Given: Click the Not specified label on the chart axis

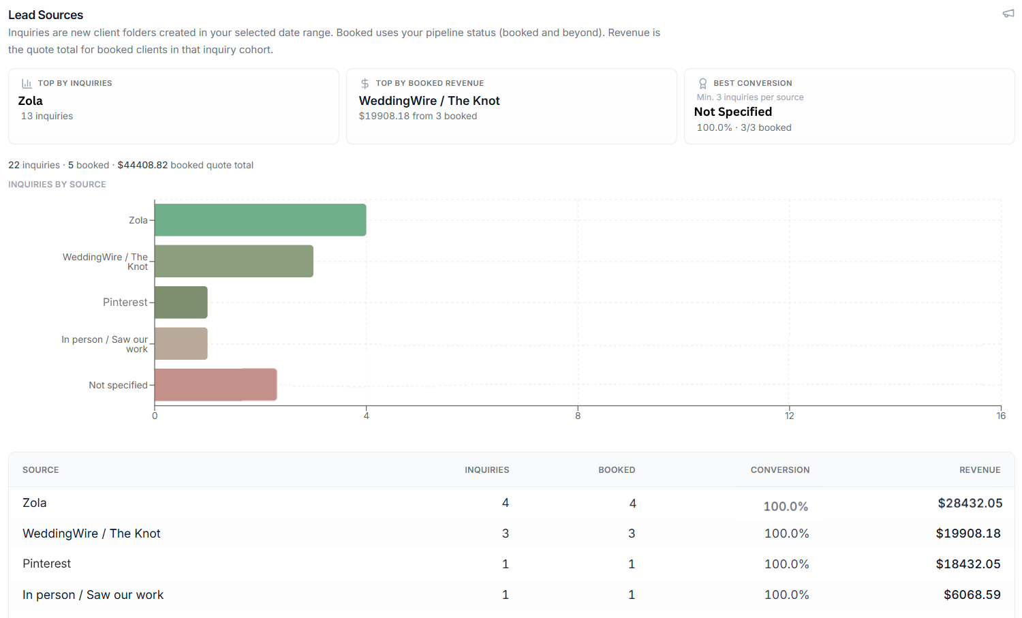Looking at the screenshot, I should point(118,385).
